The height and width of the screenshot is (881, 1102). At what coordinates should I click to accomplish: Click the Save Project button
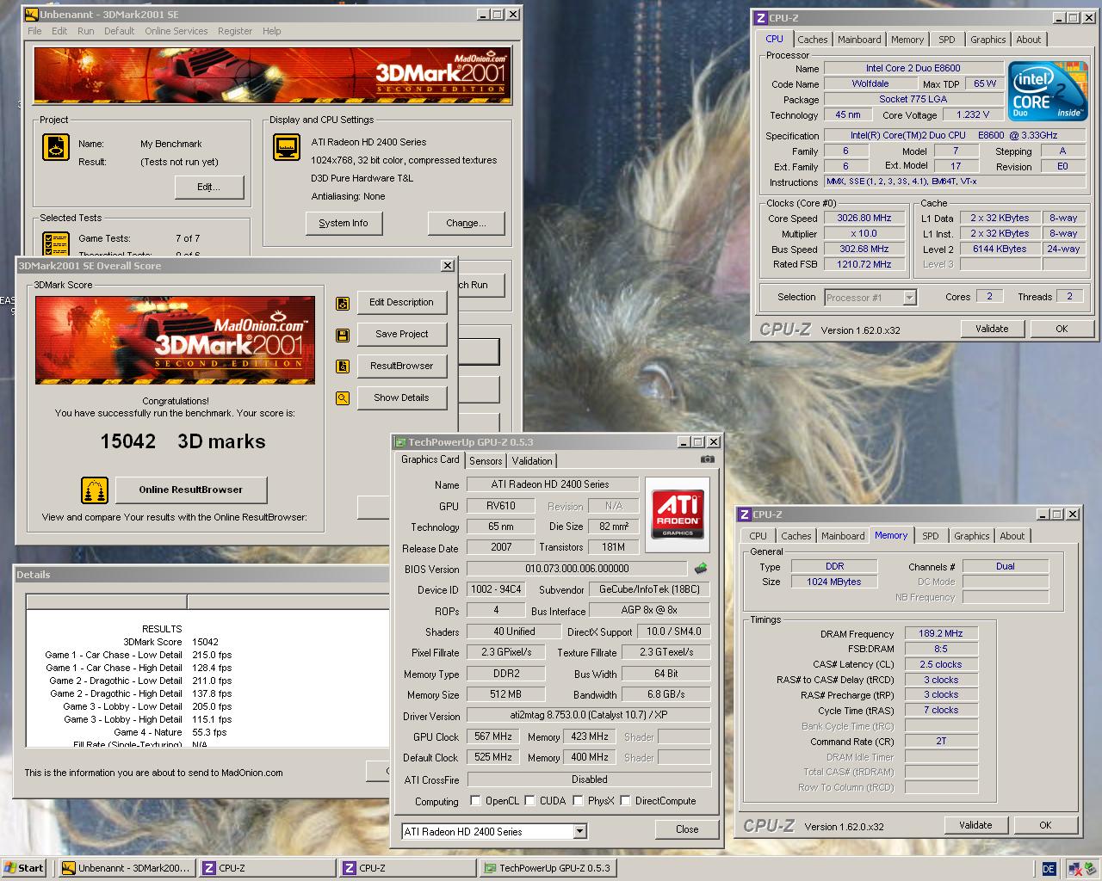[401, 335]
